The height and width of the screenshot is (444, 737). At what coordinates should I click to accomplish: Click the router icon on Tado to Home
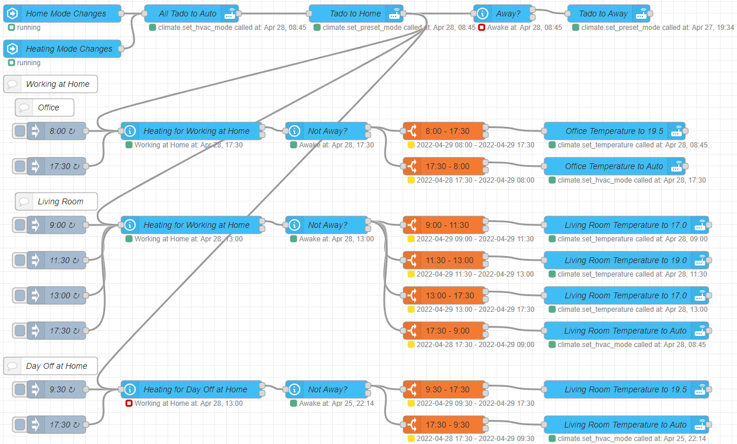pos(395,14)
